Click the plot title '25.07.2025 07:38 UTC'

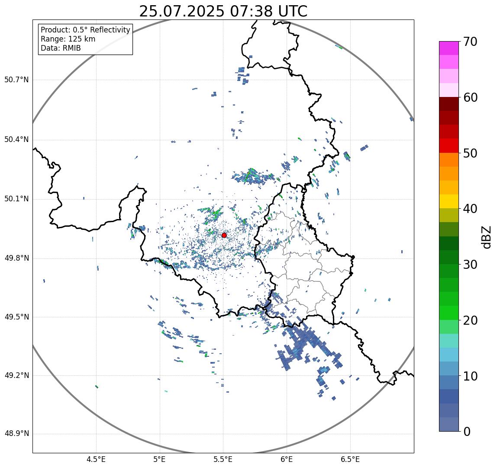pos(223,11)
